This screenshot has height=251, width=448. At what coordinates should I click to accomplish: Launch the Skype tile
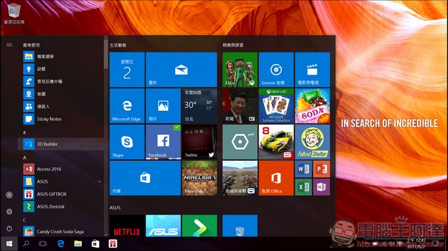point(127,142)
